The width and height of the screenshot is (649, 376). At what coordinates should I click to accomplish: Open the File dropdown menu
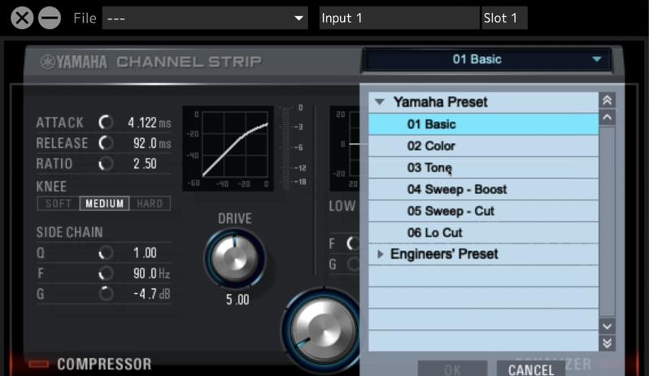[x=204, y=18]
